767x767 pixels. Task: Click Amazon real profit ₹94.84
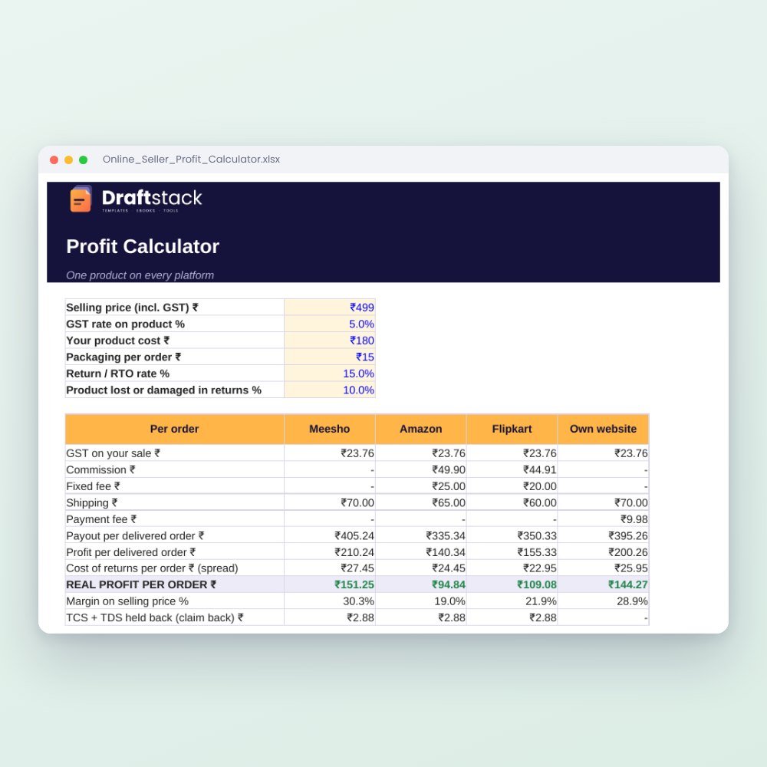click(421, 584)
